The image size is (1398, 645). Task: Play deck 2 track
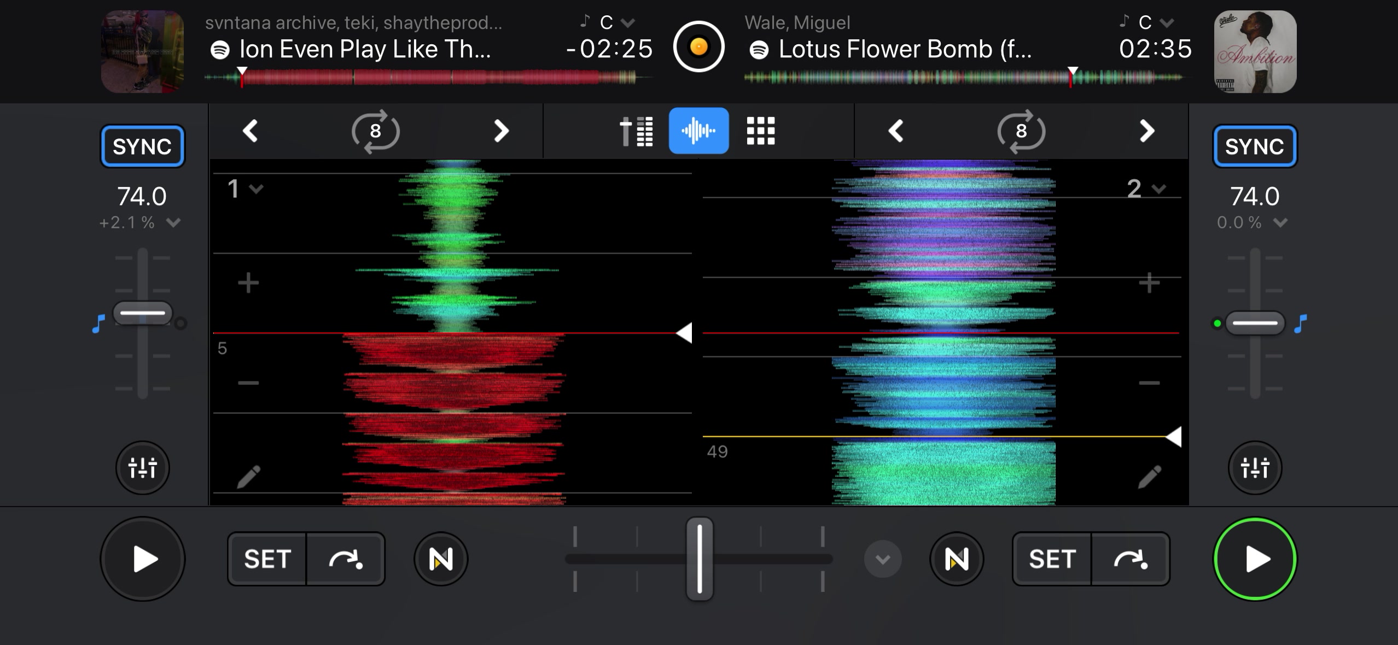click(x=1255, y=559)
